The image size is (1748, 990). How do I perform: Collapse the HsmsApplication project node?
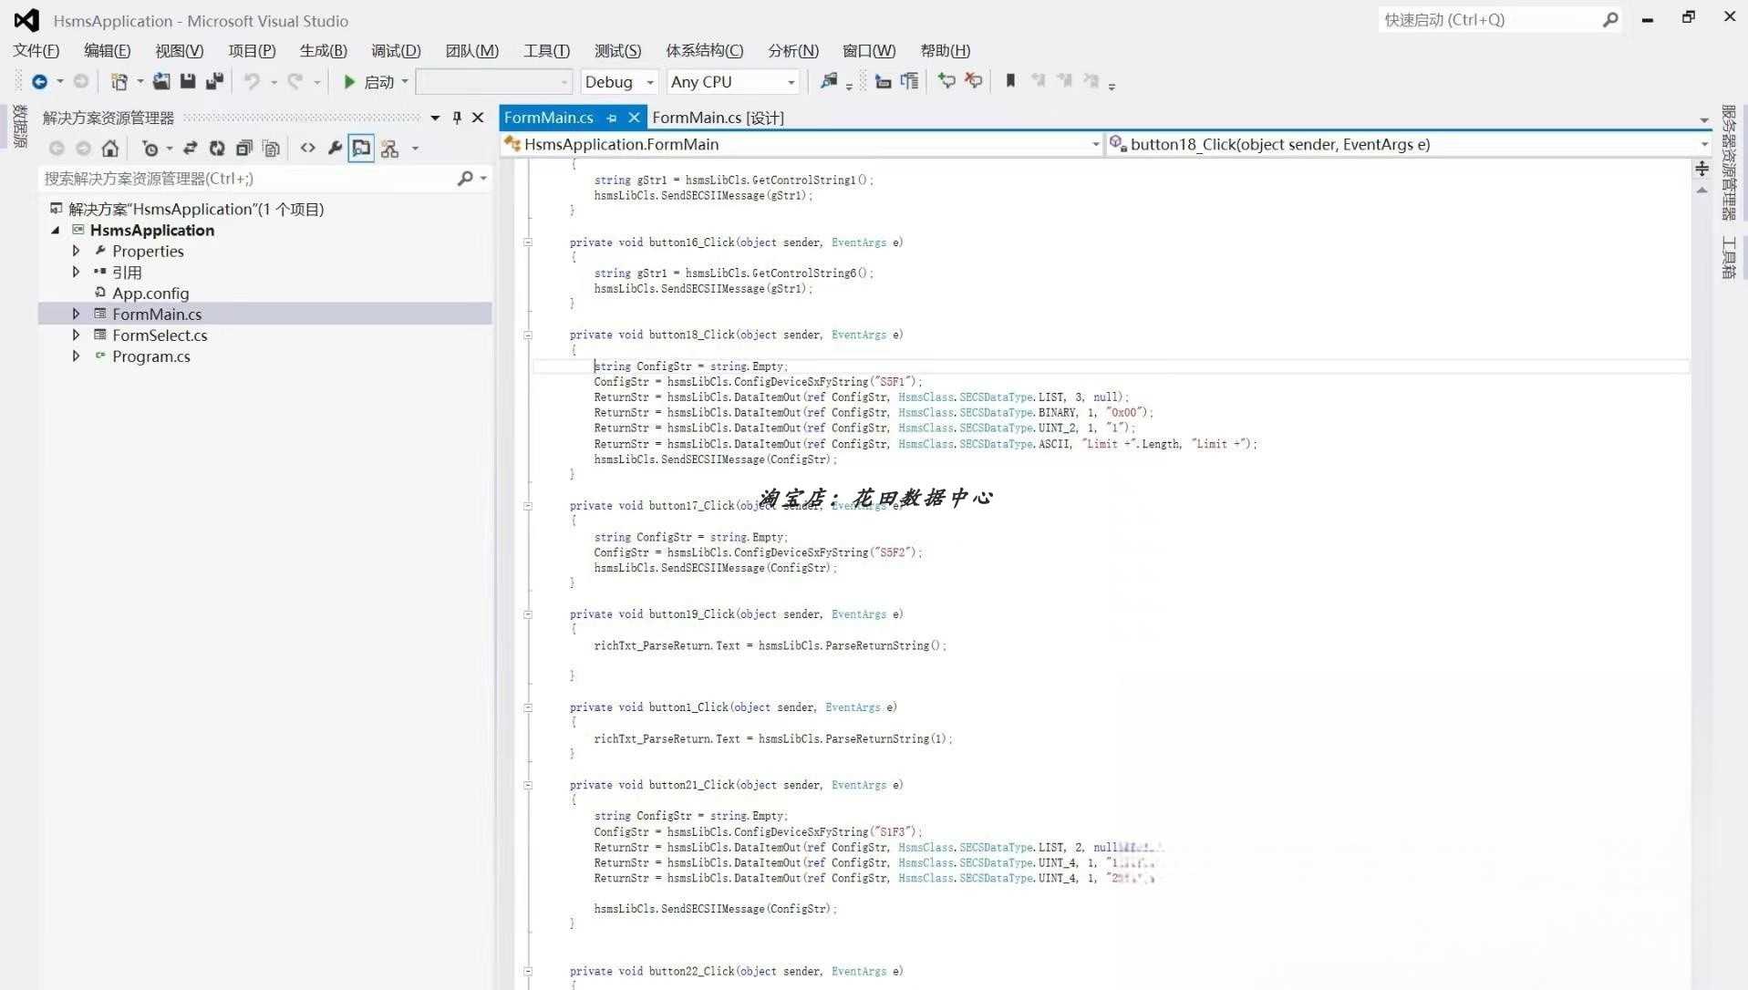coord(56,231)
